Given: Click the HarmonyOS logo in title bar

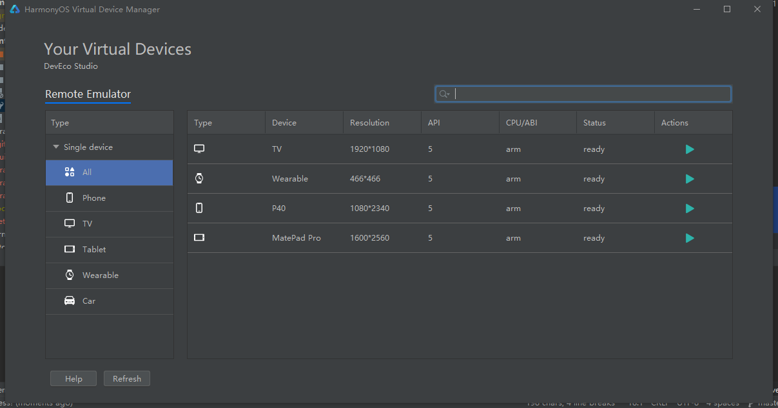Looking at the screenshot, I should (x=15, y=10).
